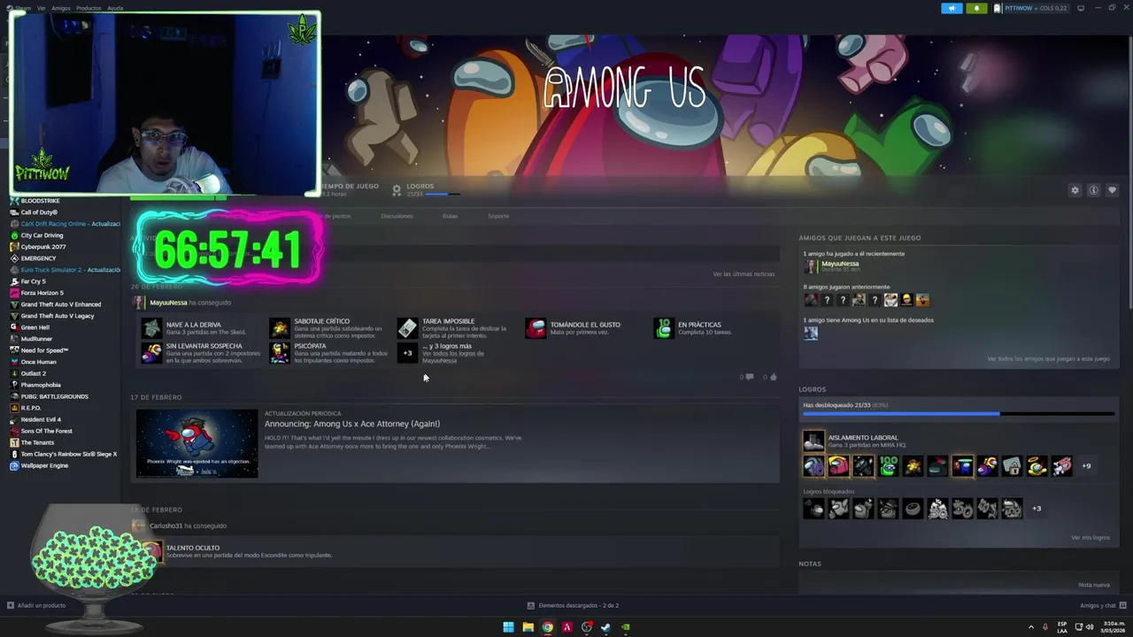
Task: Open the Steam menu
Action: click(22, 8)
